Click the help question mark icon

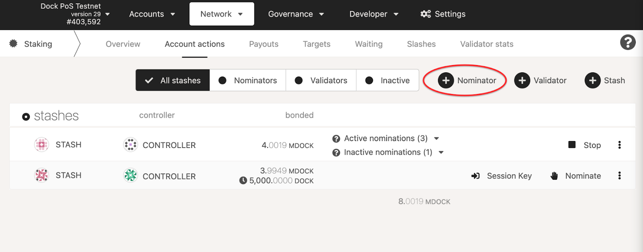click(628, 42)
